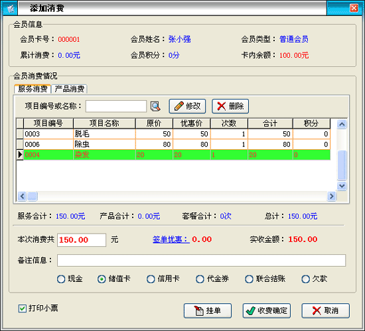Click the search magnifier icon beside project field
The height and width of the screenshot is (331, 365).
point(155,106)
